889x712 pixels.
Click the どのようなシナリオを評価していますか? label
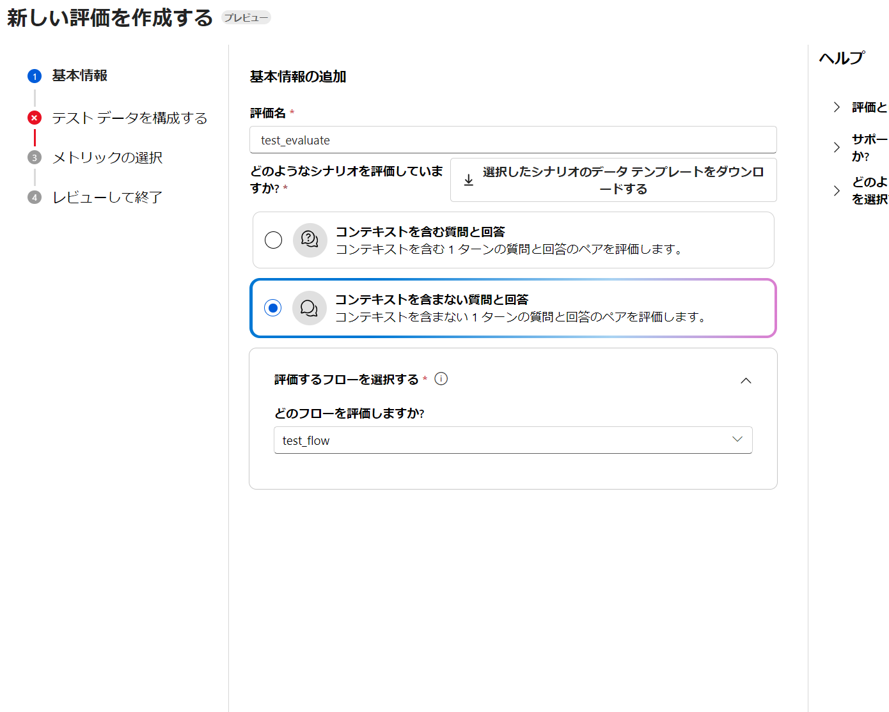pyautogui.click(x=346, y=180)
